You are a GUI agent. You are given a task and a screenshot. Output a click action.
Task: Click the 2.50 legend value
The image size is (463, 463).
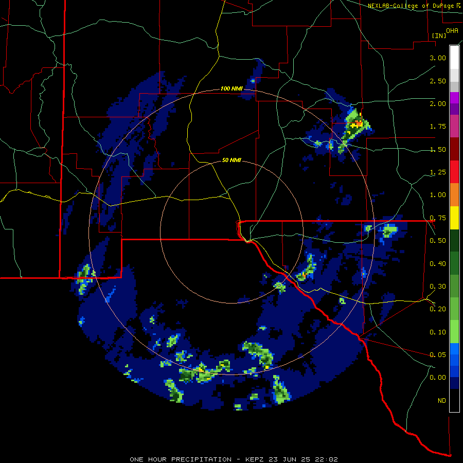(438, 81)
